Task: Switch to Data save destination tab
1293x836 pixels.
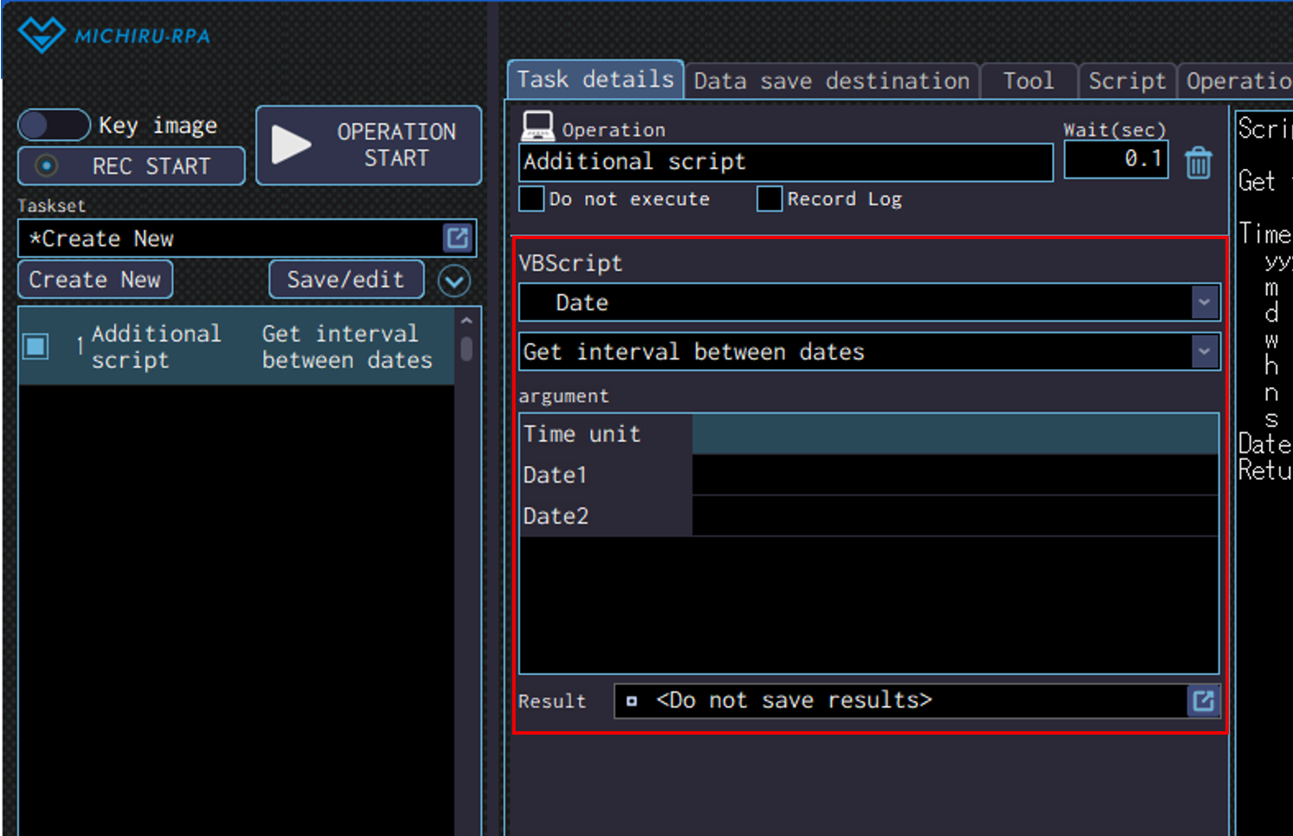Action: pos(831,81)
